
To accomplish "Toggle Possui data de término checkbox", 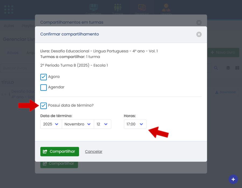I will [x=44, y=106].
